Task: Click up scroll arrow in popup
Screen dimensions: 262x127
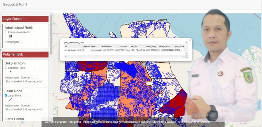Action: coord(186,43)
